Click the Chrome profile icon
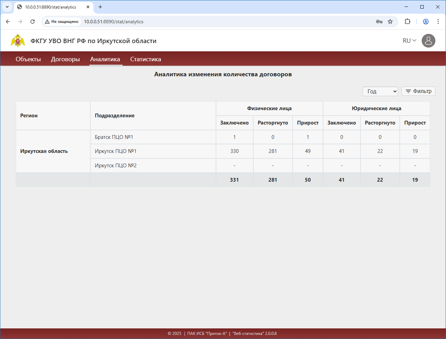Image resolution: width=446 pixels, height=339 pixels. 426,22
